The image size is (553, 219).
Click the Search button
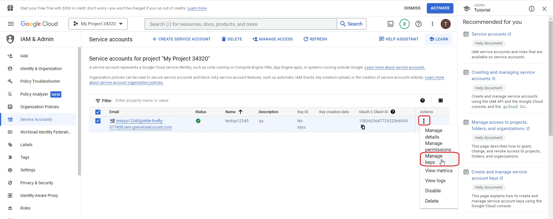351,24
